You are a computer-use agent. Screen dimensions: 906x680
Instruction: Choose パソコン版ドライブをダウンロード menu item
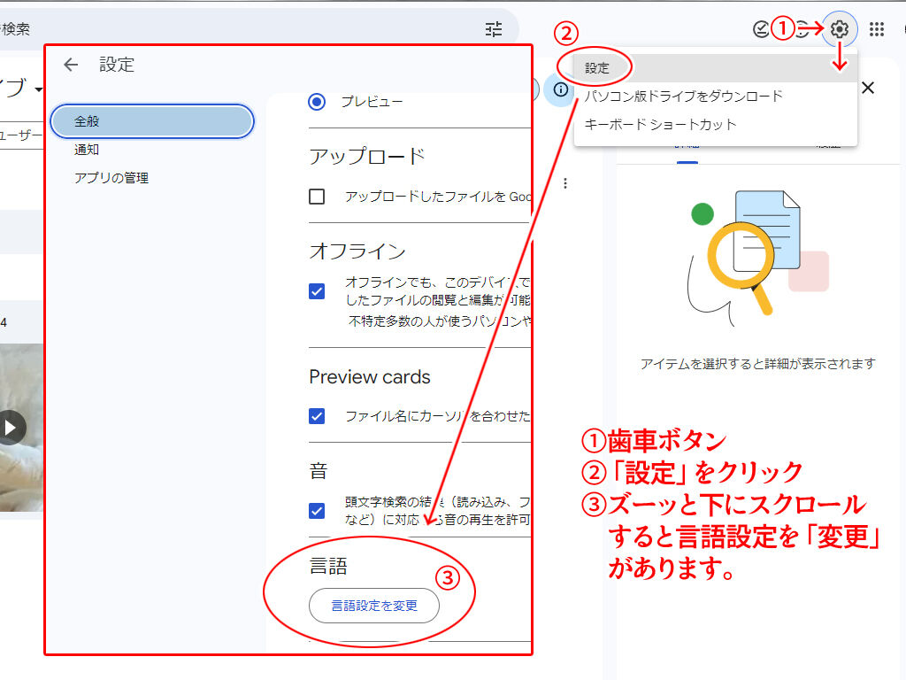coord(683,96)
